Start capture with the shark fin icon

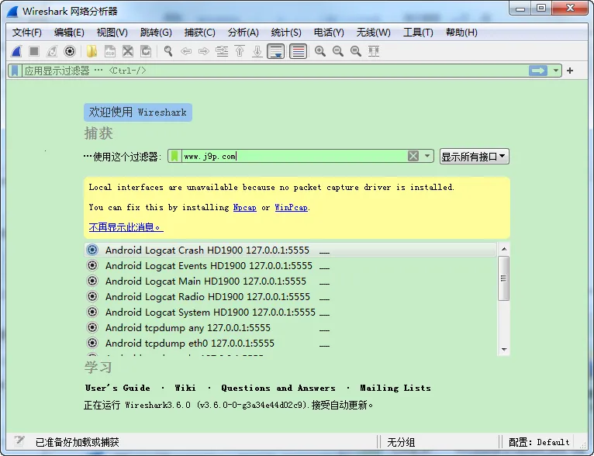click(16, 51)
